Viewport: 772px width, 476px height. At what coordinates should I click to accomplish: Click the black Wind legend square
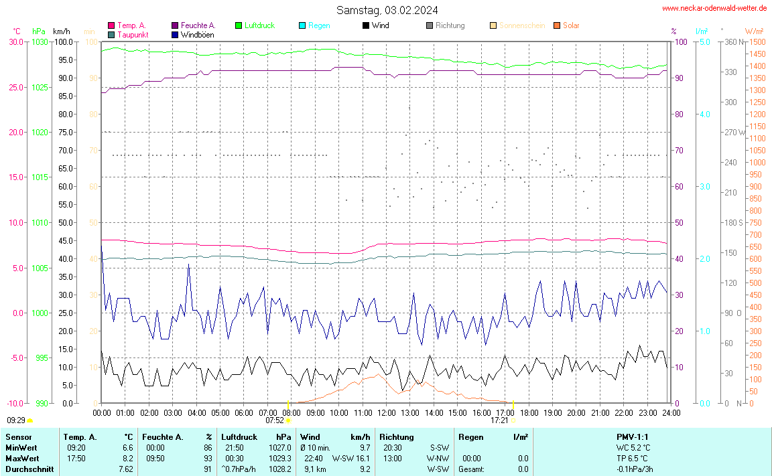point(365,25)
